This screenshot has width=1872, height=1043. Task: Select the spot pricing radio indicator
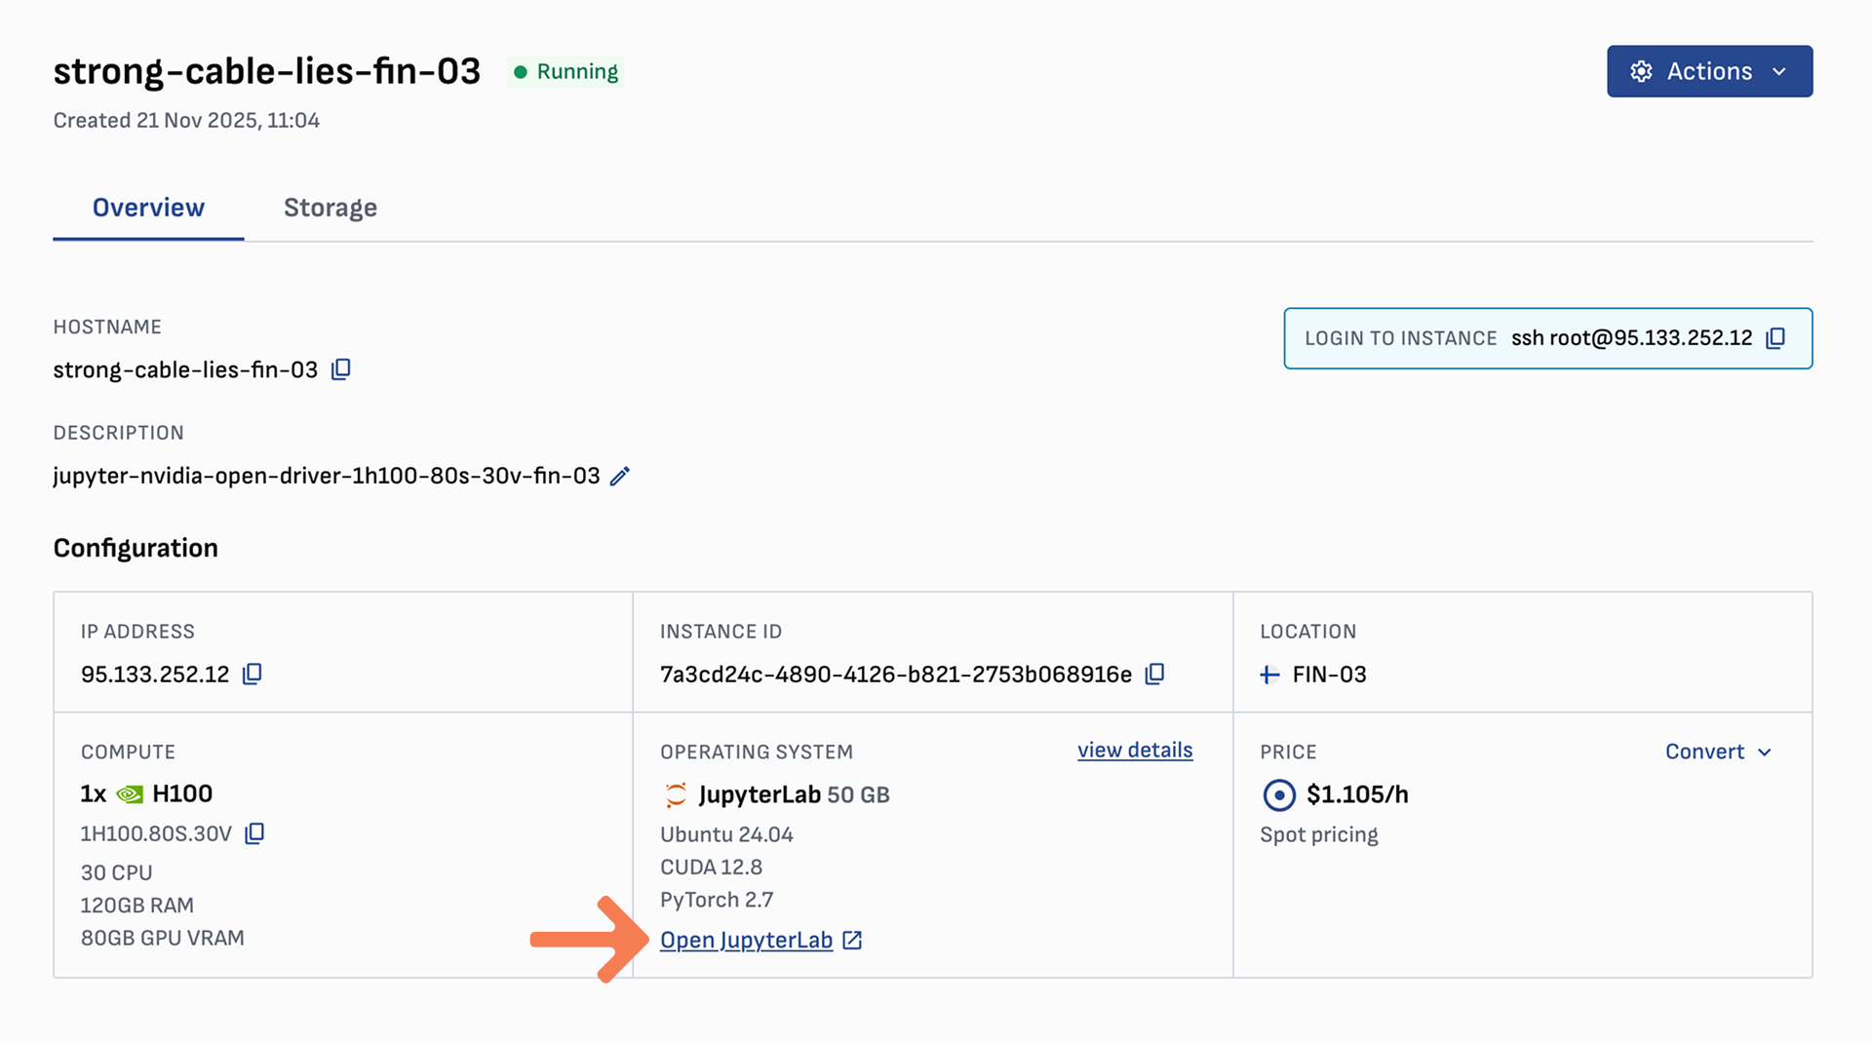click(x=1278, y=795)
